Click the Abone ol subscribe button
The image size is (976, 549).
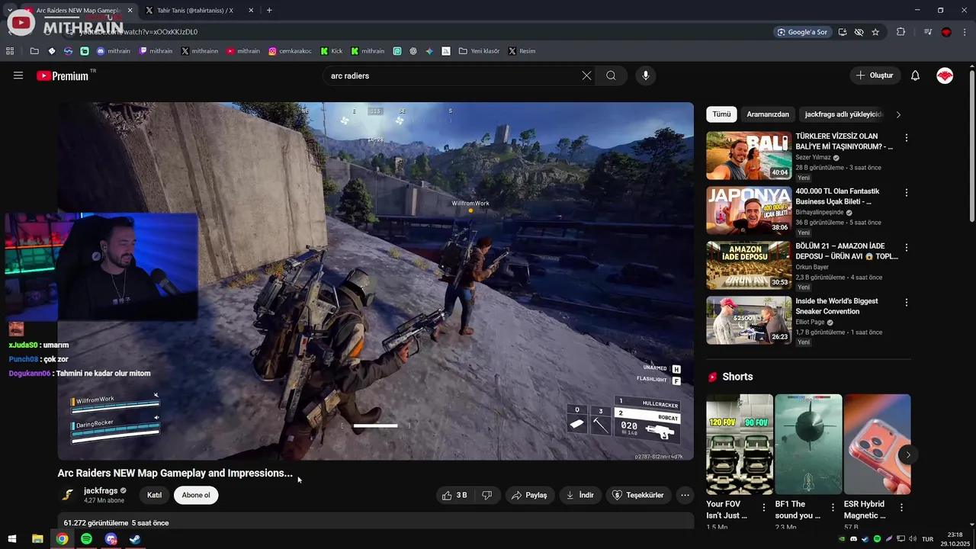[196, 495]
